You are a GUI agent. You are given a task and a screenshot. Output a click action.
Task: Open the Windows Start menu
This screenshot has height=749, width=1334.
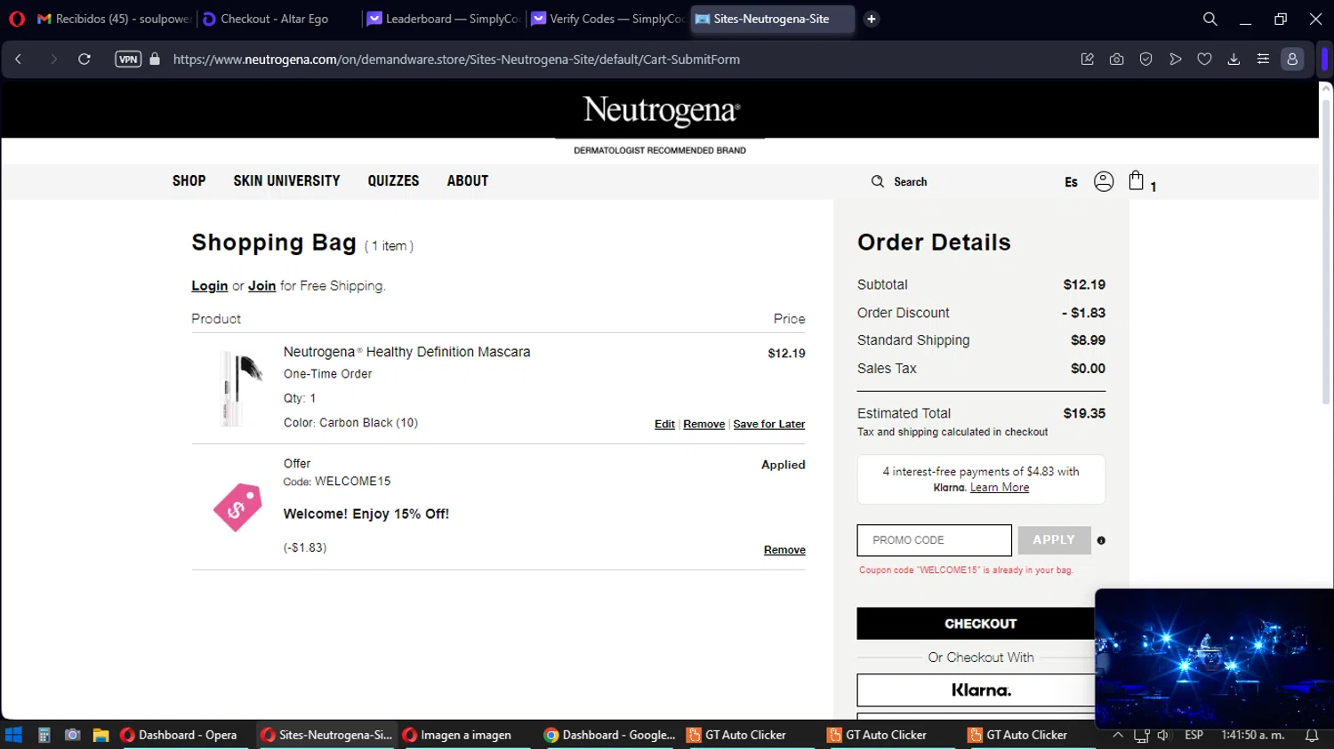13,735
